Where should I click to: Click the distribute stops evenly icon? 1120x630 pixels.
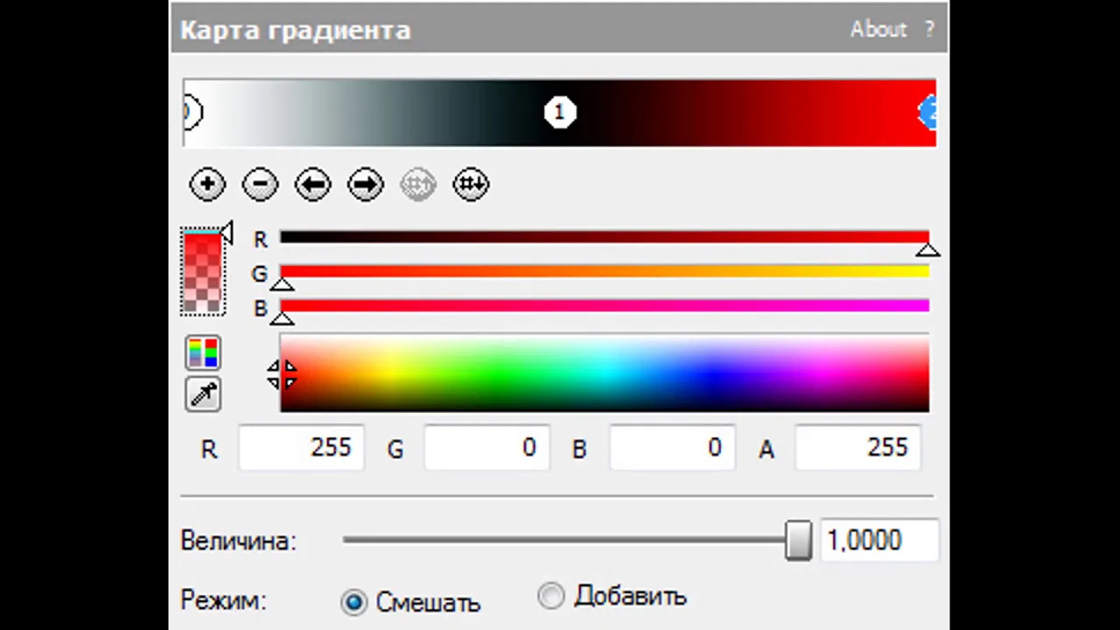[x=471, y=185]
